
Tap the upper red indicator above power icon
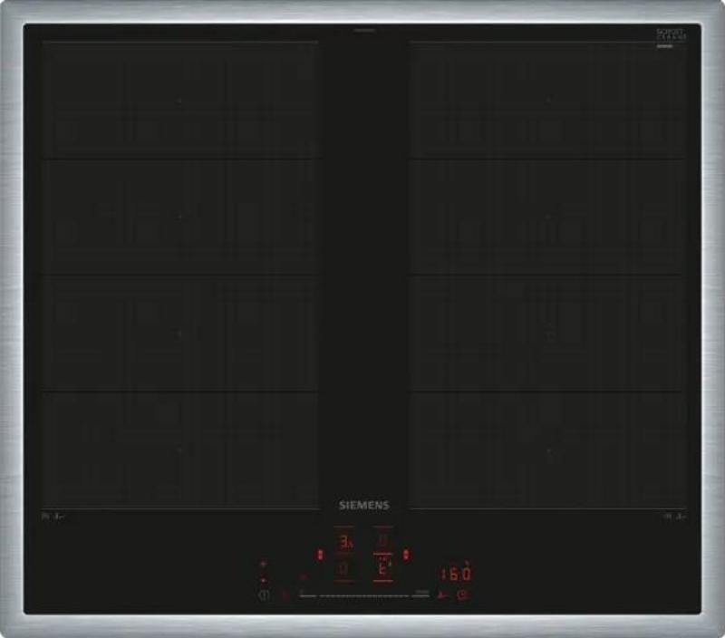263,564
